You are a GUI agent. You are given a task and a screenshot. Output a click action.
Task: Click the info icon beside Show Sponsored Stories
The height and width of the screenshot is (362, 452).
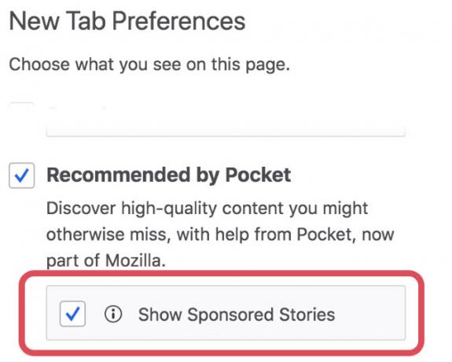point(113,314)
